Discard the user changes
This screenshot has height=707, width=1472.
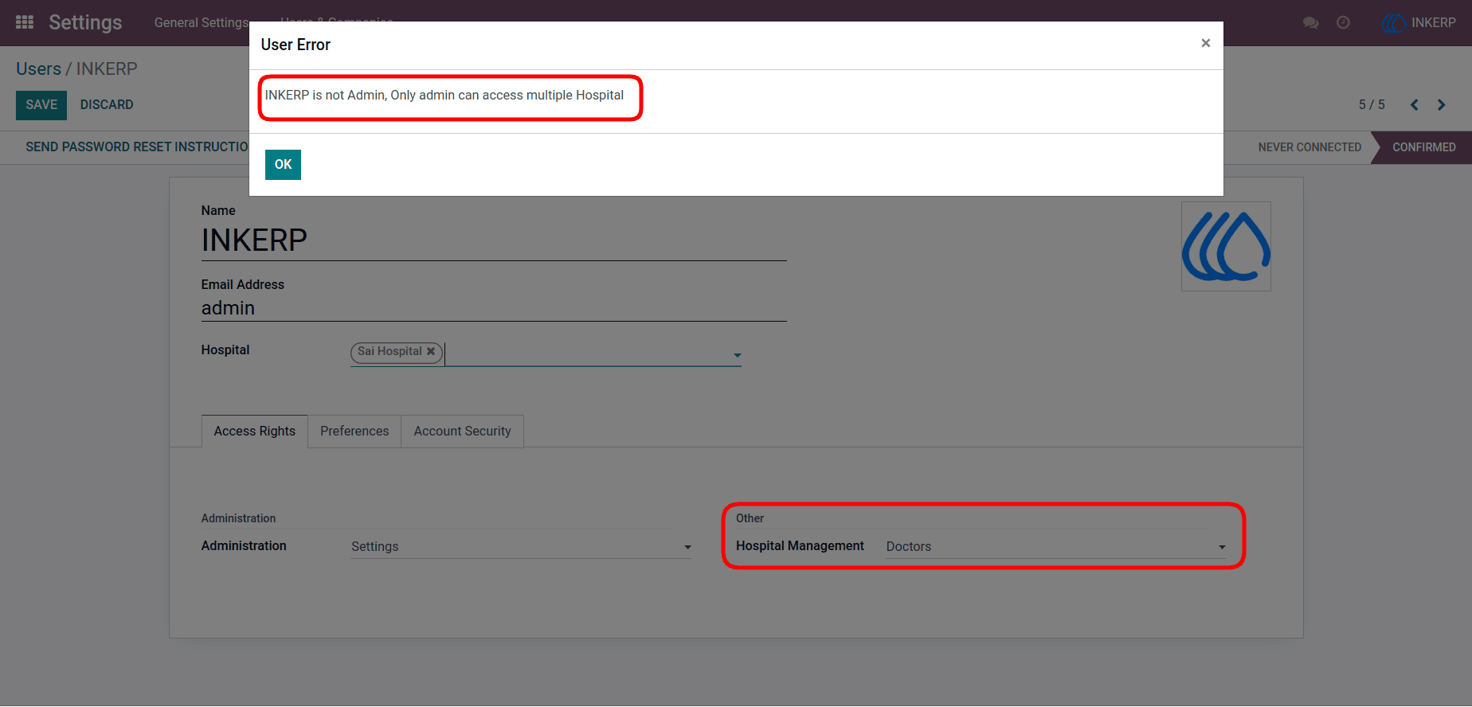pyautogui.click(x=107, y=105)
